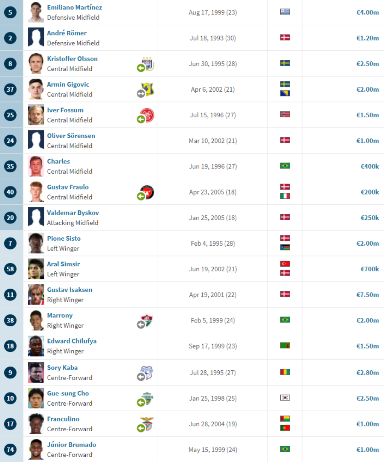This screenshot has width=384, height=462.
Task: Click Gustav Isaksen's €7.50m market value
Action: point(367,295)
